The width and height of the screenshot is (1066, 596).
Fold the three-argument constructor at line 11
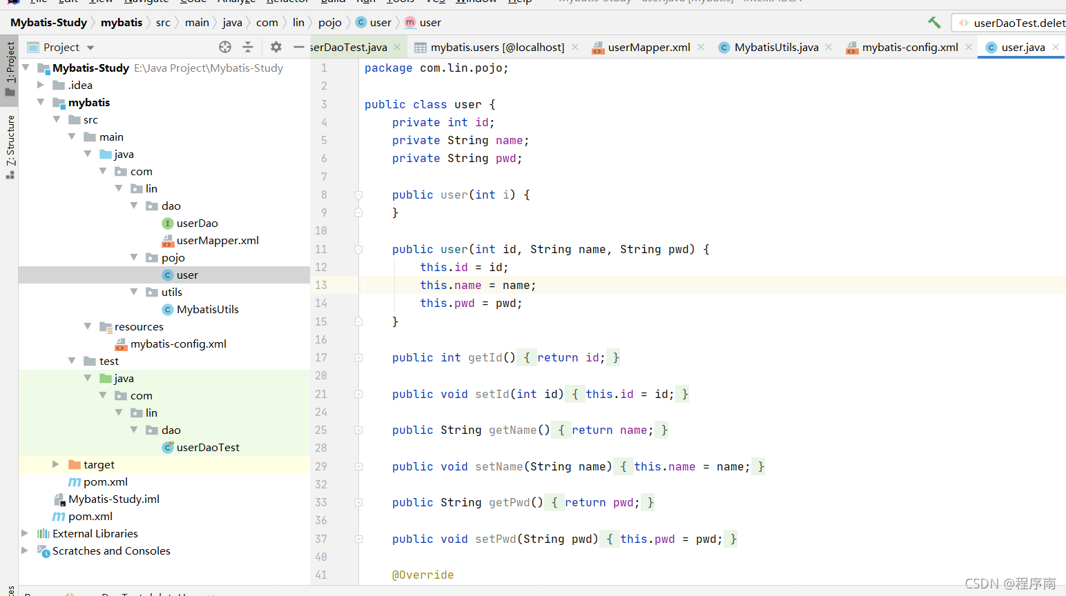point(358,250)
